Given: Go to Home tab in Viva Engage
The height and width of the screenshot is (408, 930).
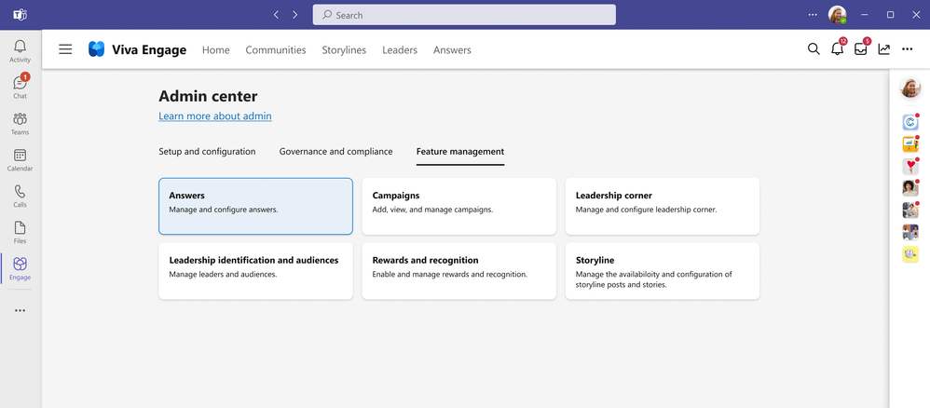Looking at the screenshot, I should tap(216, 49).
